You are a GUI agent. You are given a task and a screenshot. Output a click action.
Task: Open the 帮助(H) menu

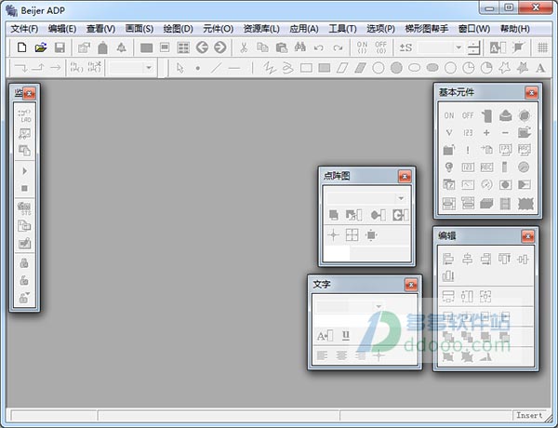pyautogui.click(x=514, y=29)
